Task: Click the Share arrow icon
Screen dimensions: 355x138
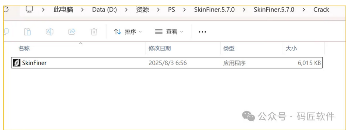Action: tap(72, 32)
